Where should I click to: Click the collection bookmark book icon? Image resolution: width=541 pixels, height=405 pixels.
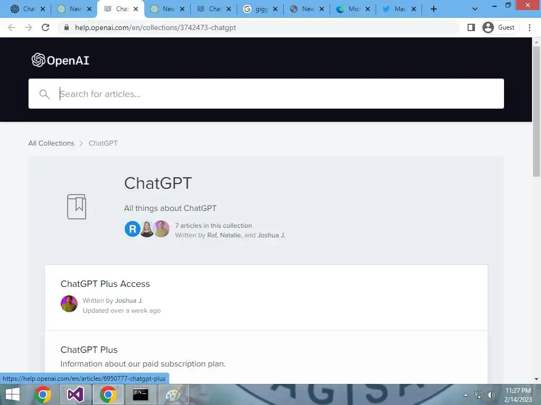coord(76,207)
